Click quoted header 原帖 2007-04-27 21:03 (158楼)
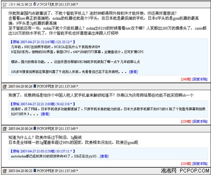This screenshot has height=175, width=211. coord(43,151)
